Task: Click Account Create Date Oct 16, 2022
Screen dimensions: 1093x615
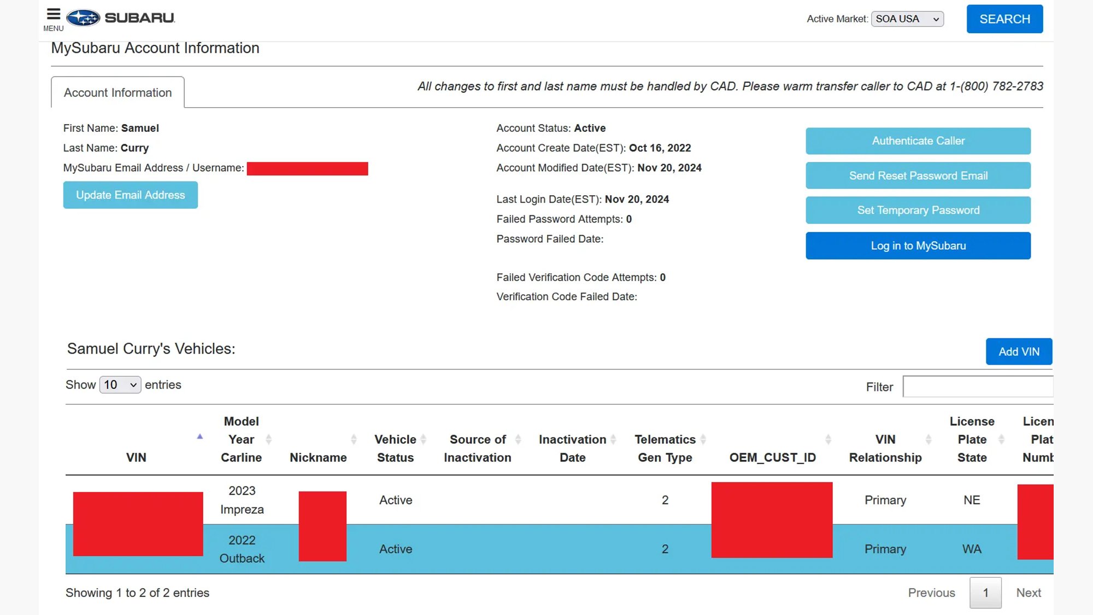Action: (593, 148)
